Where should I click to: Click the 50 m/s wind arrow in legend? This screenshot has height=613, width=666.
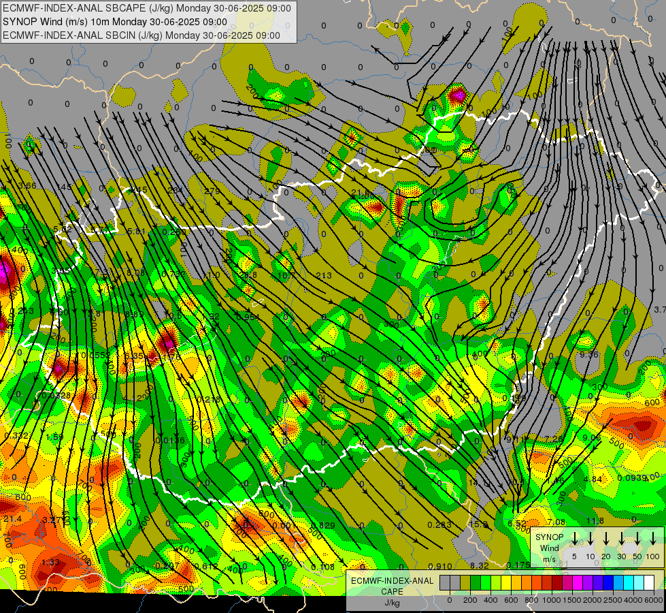pos(637,539)
